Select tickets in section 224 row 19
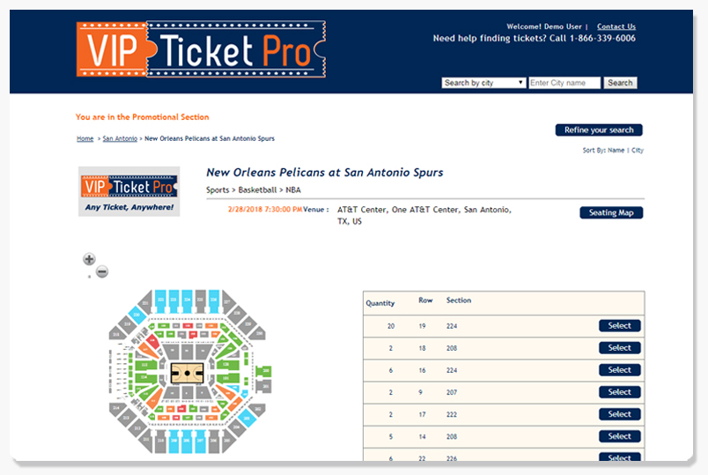The width and height of the screenshot is (708, 475). coord(620,326)
